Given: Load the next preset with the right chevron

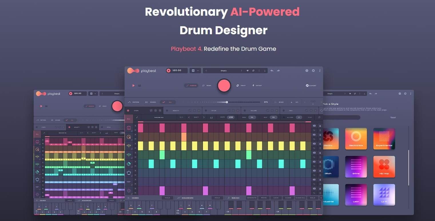Looking at the screenshot, I should pos(242,70).
